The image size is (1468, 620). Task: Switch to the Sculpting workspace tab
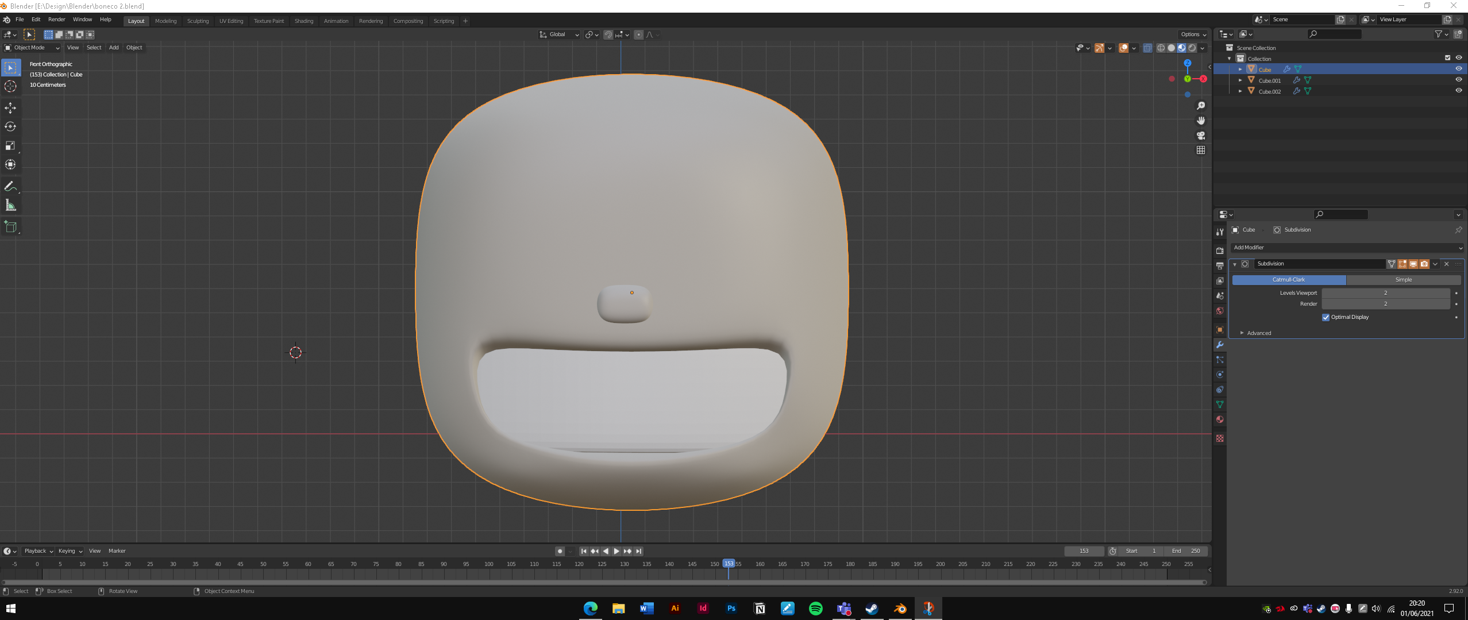click(198, 21)
